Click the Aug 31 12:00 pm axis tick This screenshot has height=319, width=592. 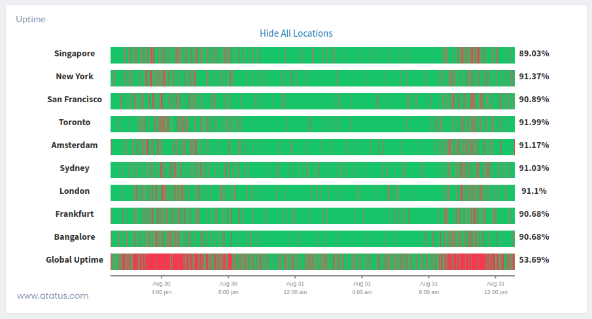click(496, 288)
